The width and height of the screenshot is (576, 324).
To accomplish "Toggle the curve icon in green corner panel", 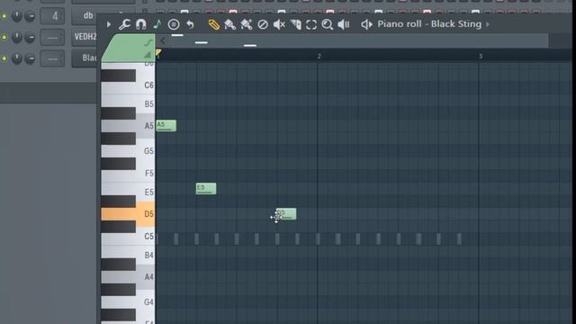I will (148, 43).
